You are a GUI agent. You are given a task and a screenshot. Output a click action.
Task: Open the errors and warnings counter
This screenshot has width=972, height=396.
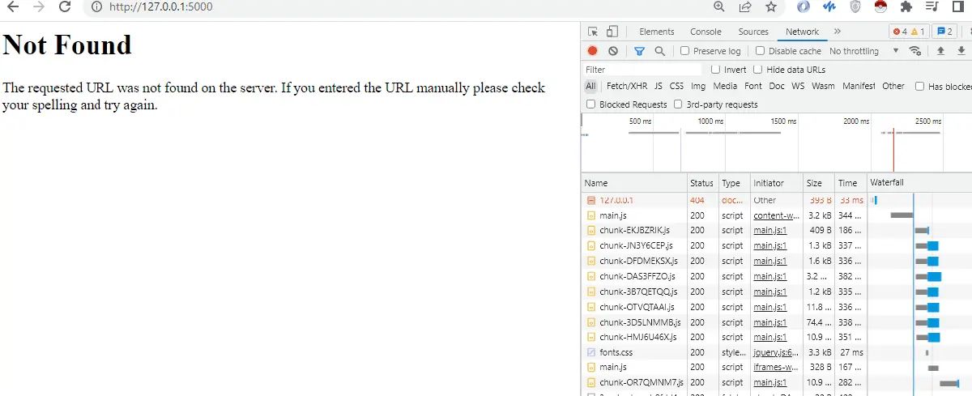pyautogui.click(x=909, y=32)
